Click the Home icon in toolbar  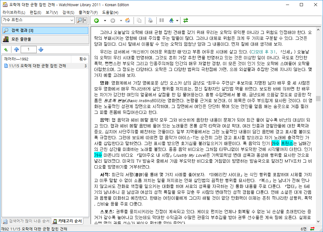tap(127, 21)
